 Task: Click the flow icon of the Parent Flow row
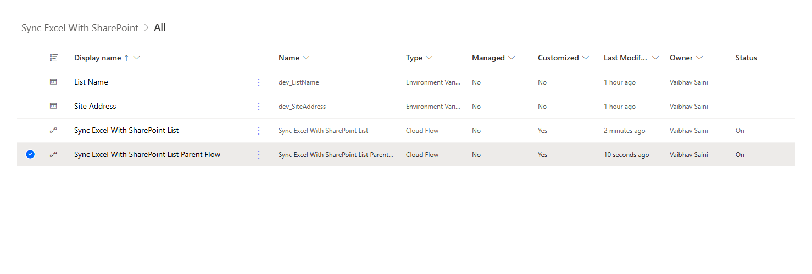tap(53, 155)
